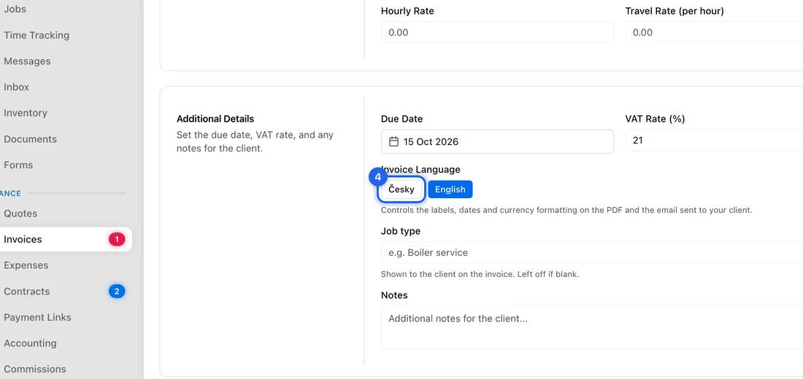Open the Inbox sidebar item
This screenshot has height=379, width=803.
[x=17, y=87]
